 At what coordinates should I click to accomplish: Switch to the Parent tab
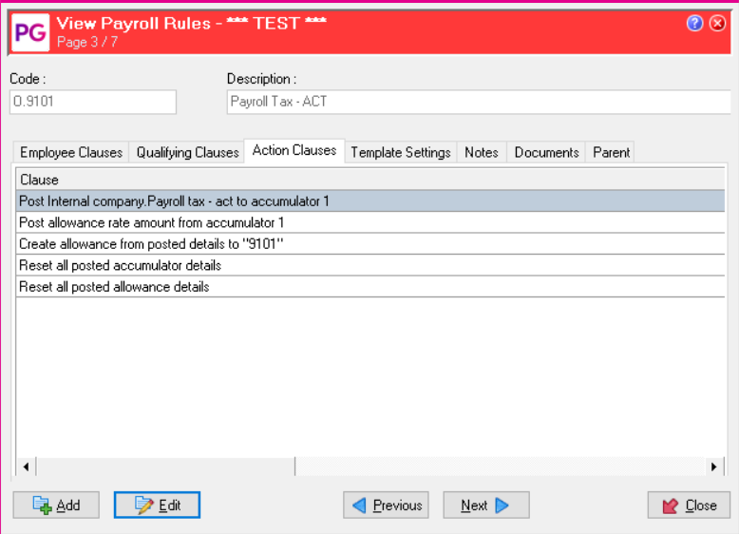click(x=611, y=152)
